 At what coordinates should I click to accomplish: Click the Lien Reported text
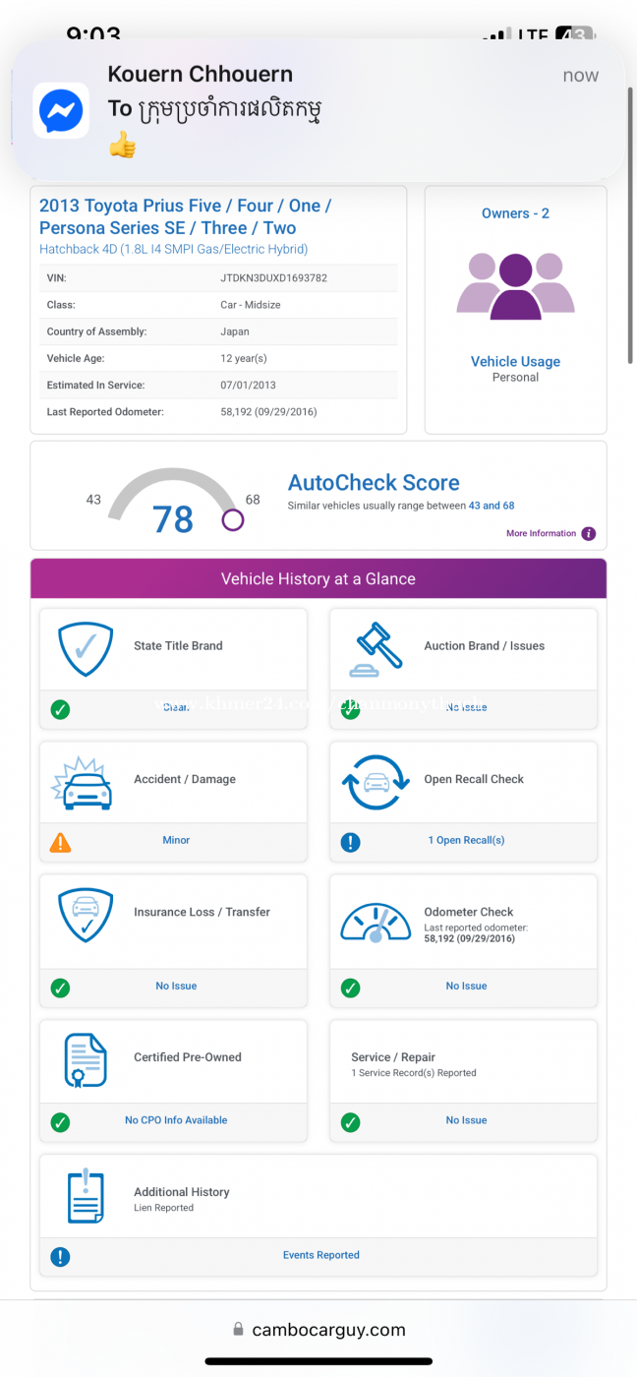click(164, 1208)
